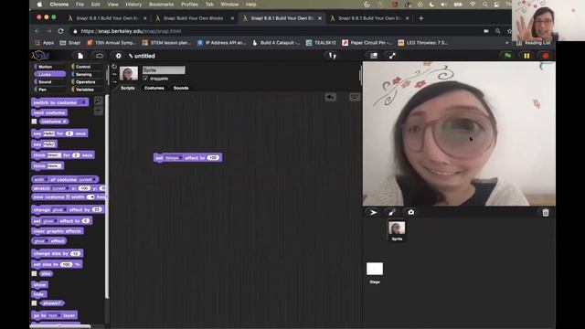Click the palette vertical scrollbar

(107, 196)
